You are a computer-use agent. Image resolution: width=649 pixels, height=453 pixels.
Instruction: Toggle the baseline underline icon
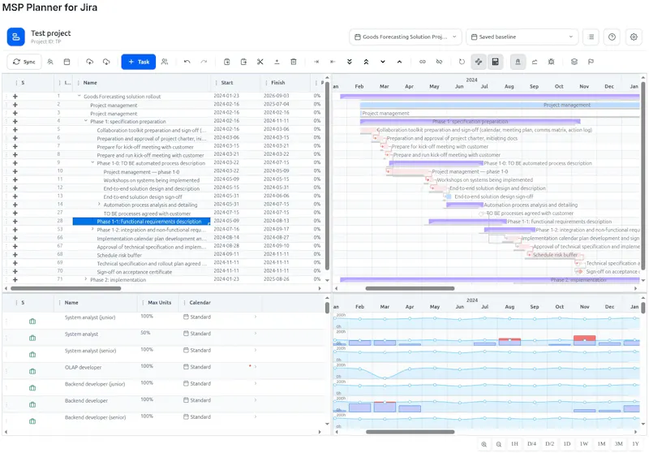pos(518,62)
